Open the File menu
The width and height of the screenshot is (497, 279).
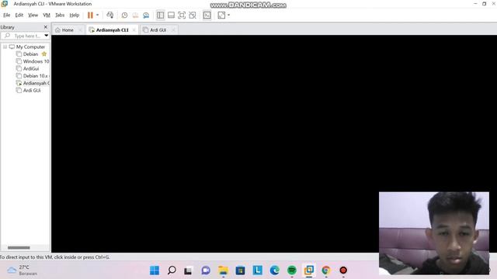[7, 15]
